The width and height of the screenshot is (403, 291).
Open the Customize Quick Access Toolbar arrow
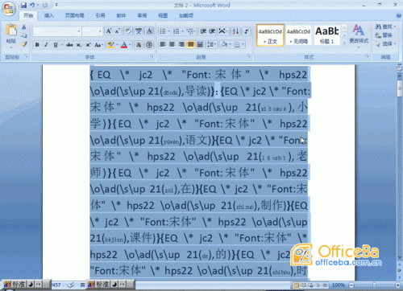pyautogui.click(x=56, y=5)
